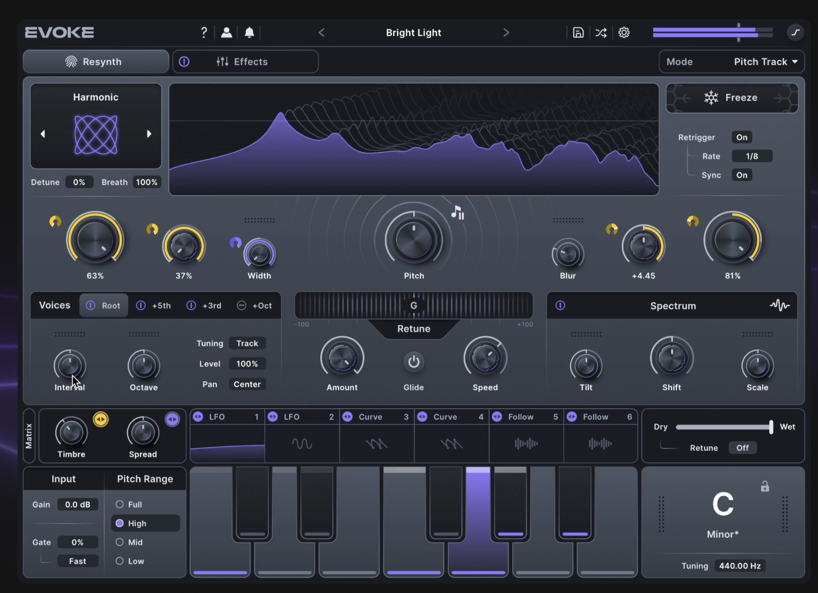Click the Follow 5 modulation assign icon

[497, 416]
